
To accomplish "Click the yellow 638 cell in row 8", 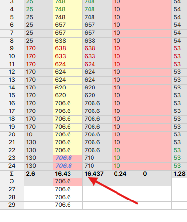I will [68, 41].
